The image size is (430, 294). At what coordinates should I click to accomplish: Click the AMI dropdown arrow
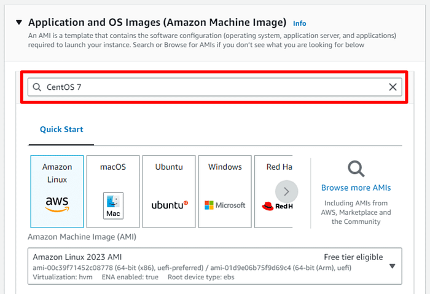click(393, 266)
